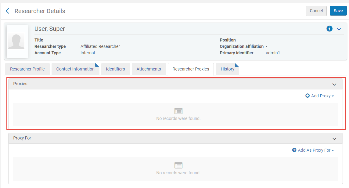
Task: Select the Identifiers tab
Action: click(x=115, y=69)
